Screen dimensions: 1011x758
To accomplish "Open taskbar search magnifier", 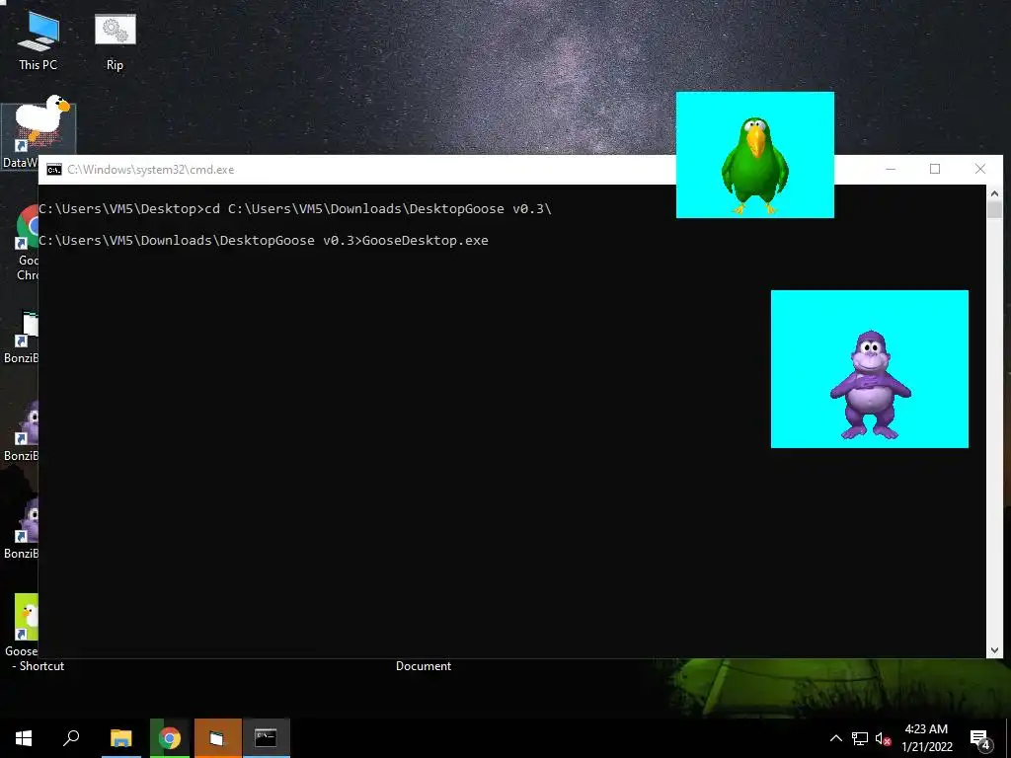I will click(x=71, y=738).
